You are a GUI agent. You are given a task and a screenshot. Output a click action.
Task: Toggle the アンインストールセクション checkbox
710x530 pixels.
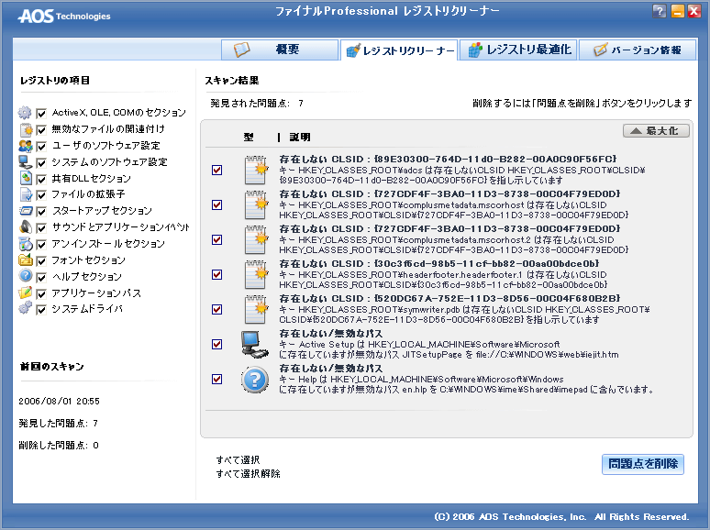(41, 245)
